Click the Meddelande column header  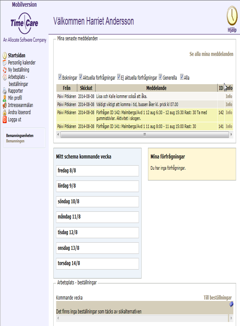tap(156, 88)
